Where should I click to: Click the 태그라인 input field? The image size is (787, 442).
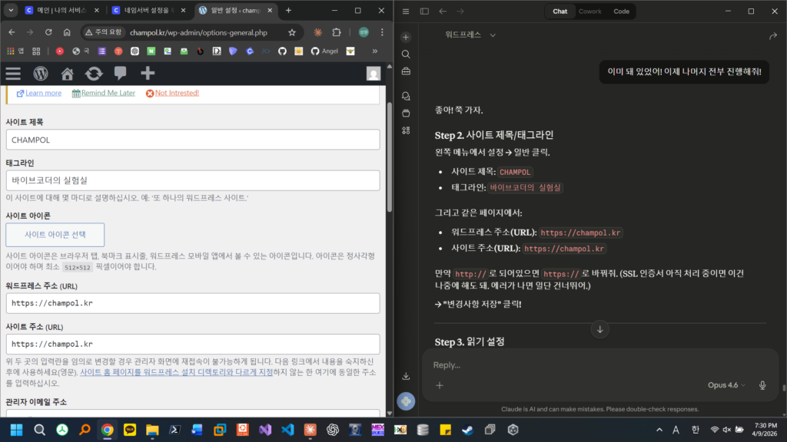coord(193,180)
